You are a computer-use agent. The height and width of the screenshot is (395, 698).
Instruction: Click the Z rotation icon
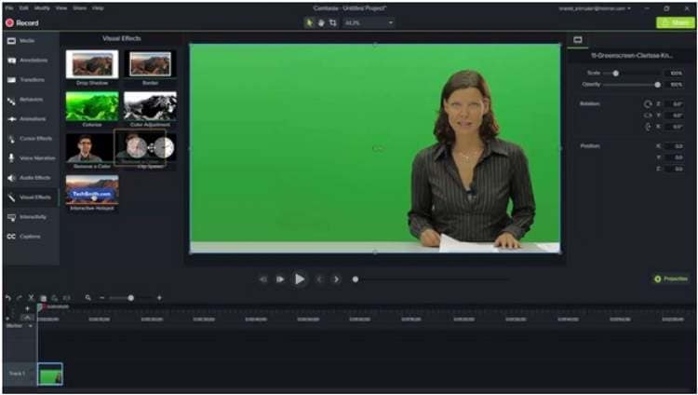[x=648, y=104]
